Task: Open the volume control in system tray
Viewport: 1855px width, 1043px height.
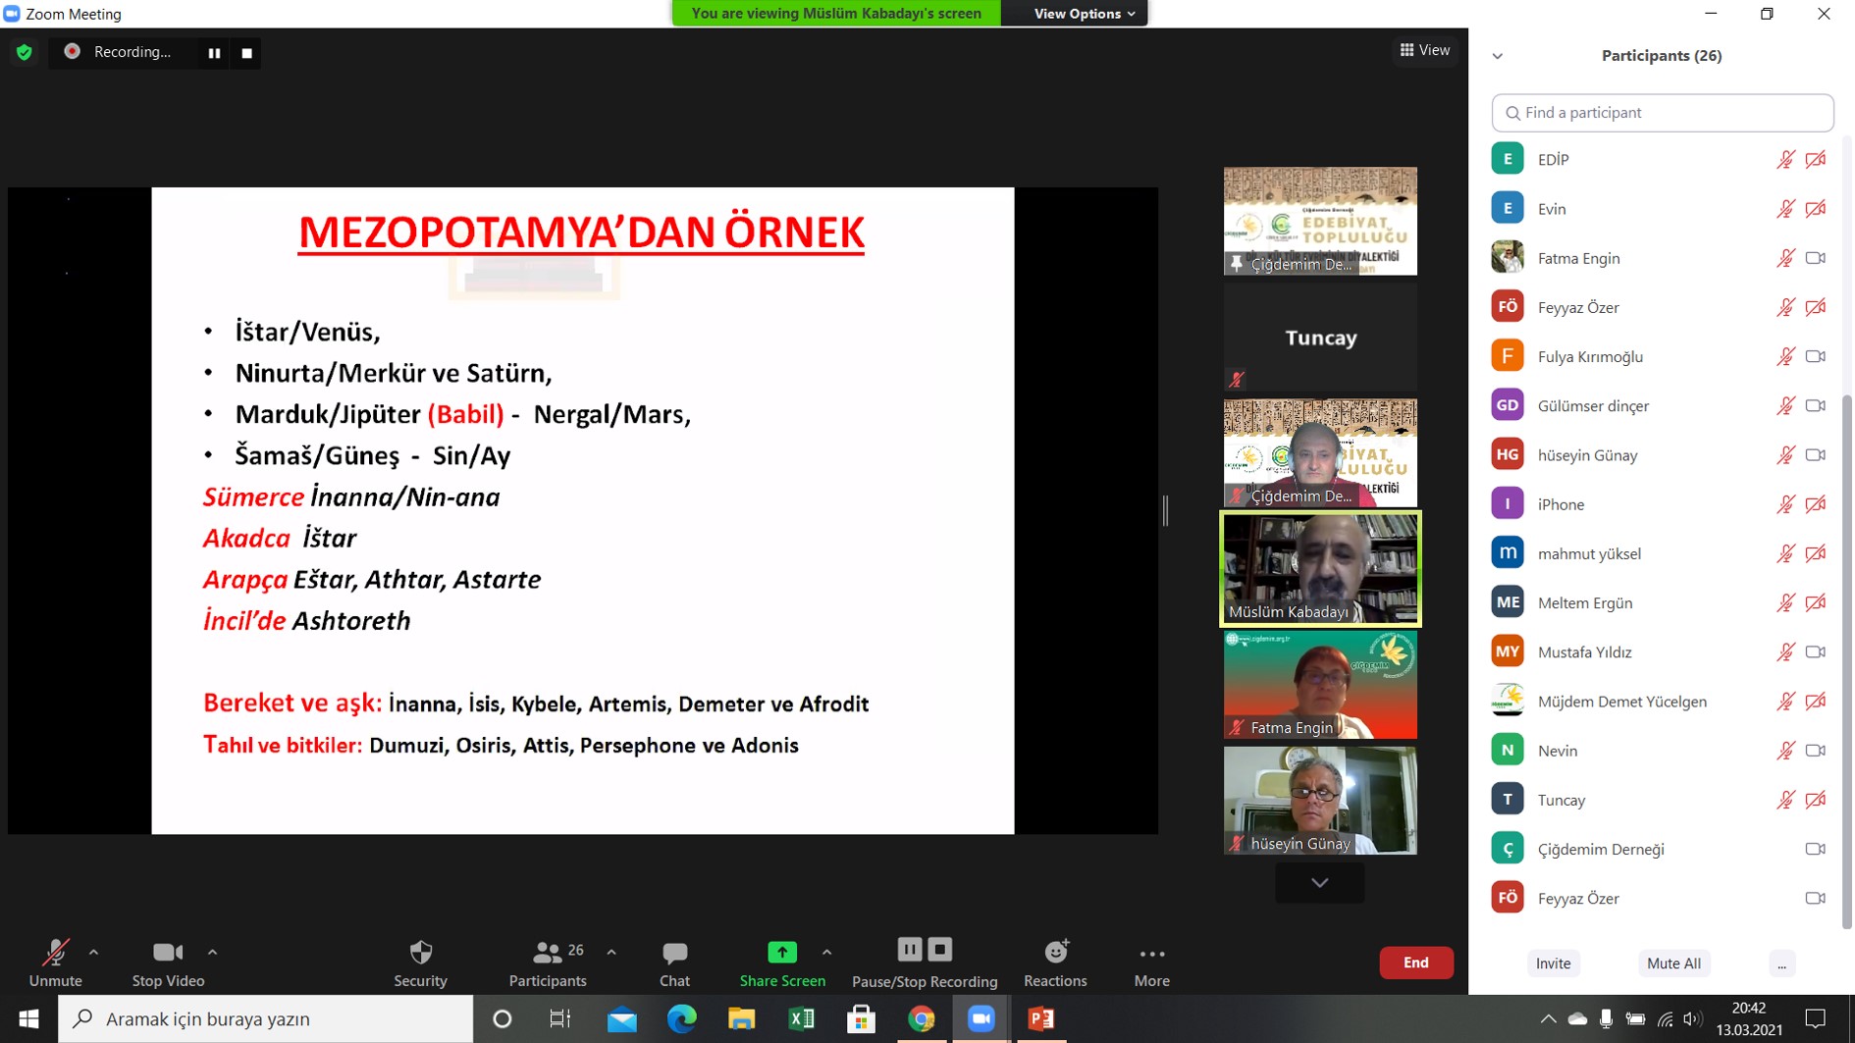Action: click(1693, 1019)
